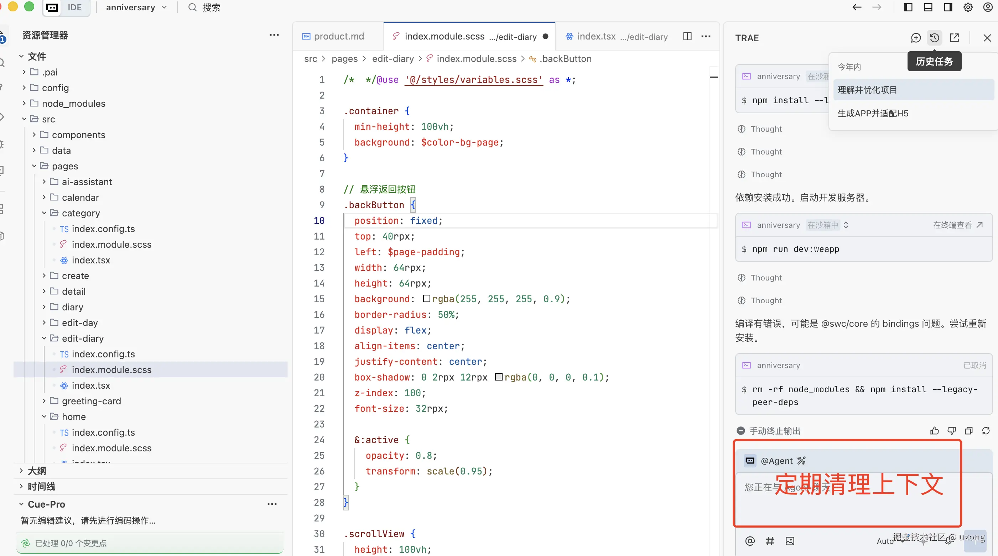Attach an image to chat
Screen dimensions: 998x556
[790, 541]
